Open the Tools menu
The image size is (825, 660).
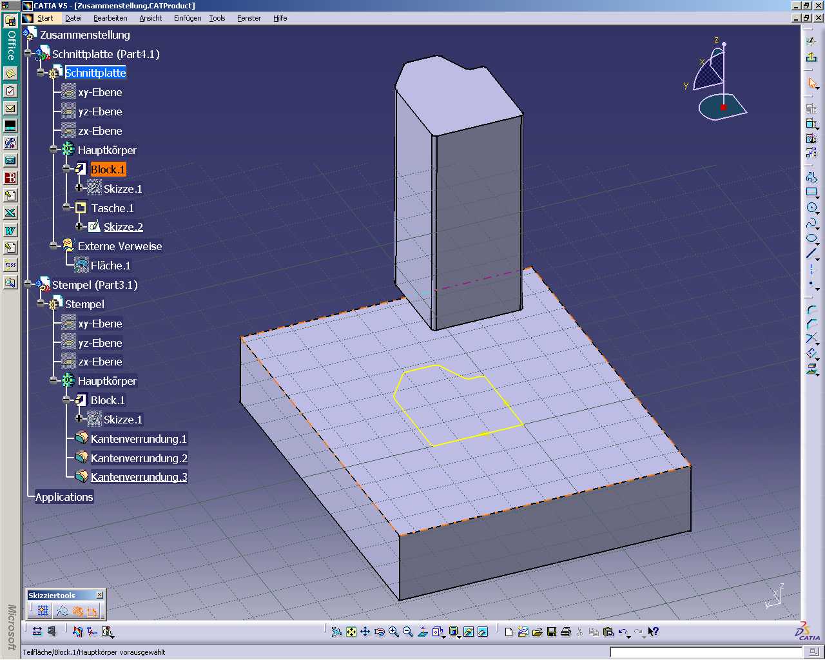217,18
